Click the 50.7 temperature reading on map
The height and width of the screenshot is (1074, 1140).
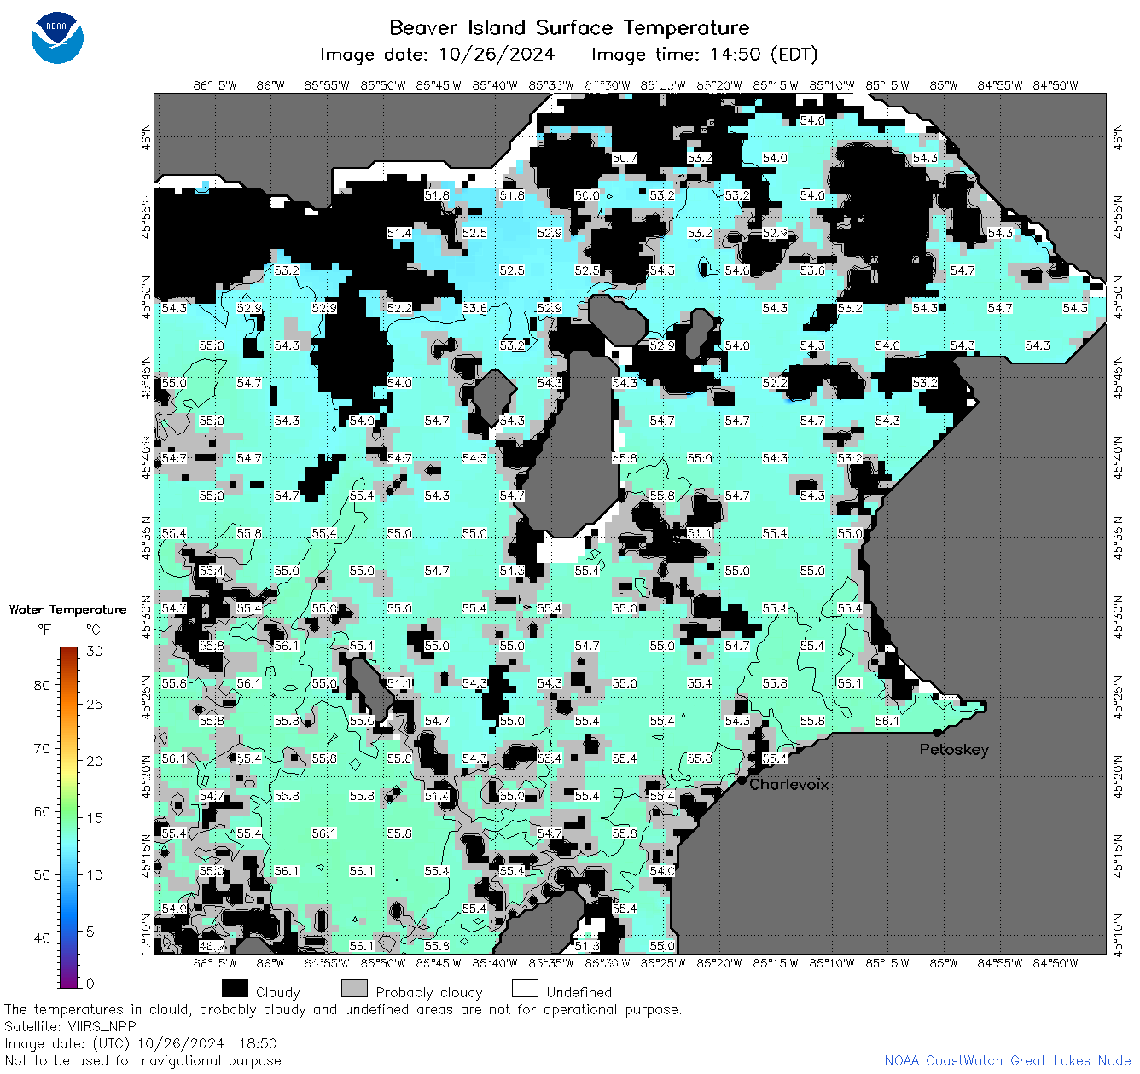(625, 158)
